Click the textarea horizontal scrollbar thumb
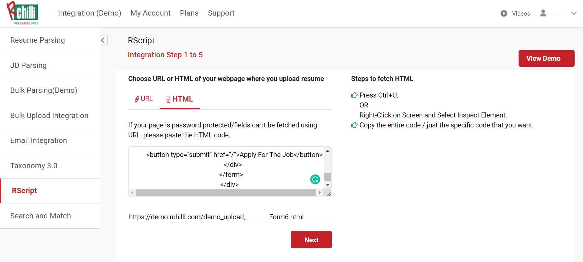The width and height of the screenshot is (583, 262). click(226, 193)
